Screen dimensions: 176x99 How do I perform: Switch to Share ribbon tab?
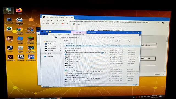60,34
